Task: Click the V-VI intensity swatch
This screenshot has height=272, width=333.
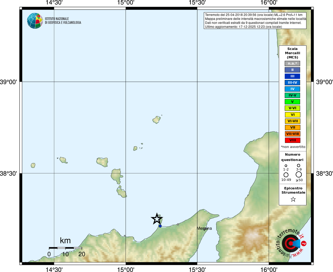Action: [x=292, y=108]
